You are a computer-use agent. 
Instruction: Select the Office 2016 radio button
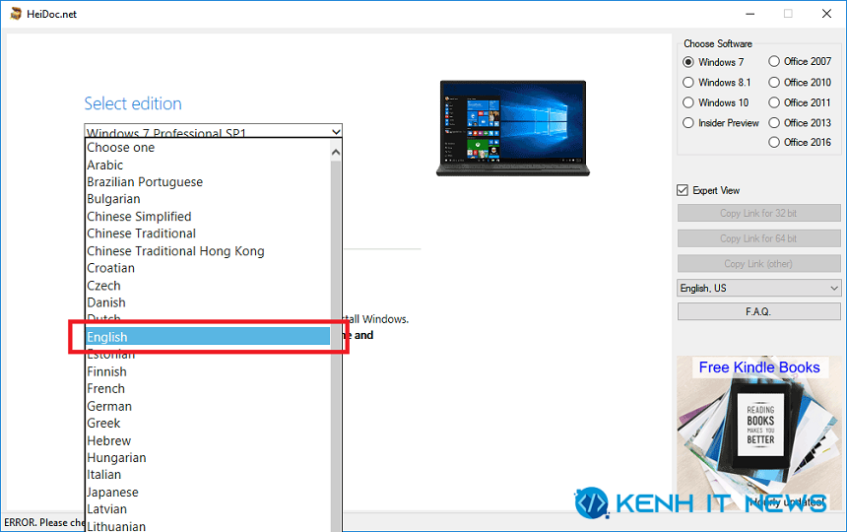point(774,142)
